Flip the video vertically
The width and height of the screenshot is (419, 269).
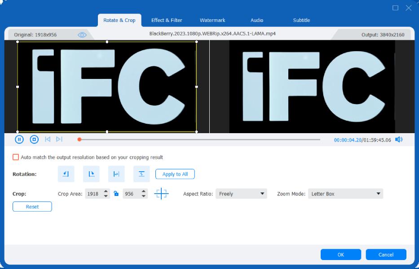click(141, 174)
